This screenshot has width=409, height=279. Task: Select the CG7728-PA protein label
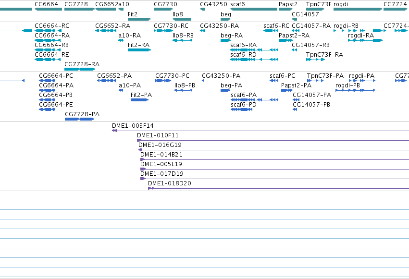click(x=82, y=114)
